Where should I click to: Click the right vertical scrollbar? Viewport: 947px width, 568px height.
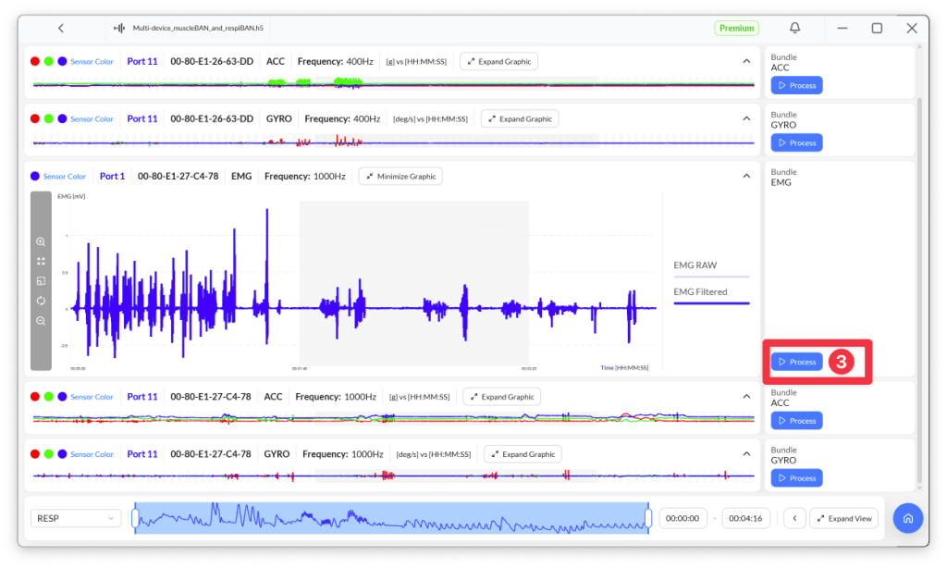tap(920, 290)
